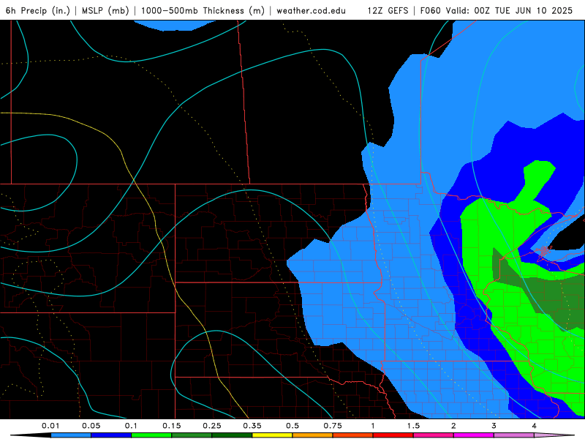
Task: Click the "6h Precip (in.)" header label
Action: click(38, 10)
